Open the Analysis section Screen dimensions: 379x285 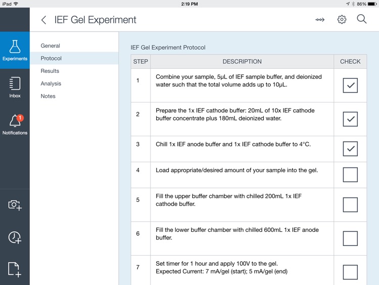point(51,84)
